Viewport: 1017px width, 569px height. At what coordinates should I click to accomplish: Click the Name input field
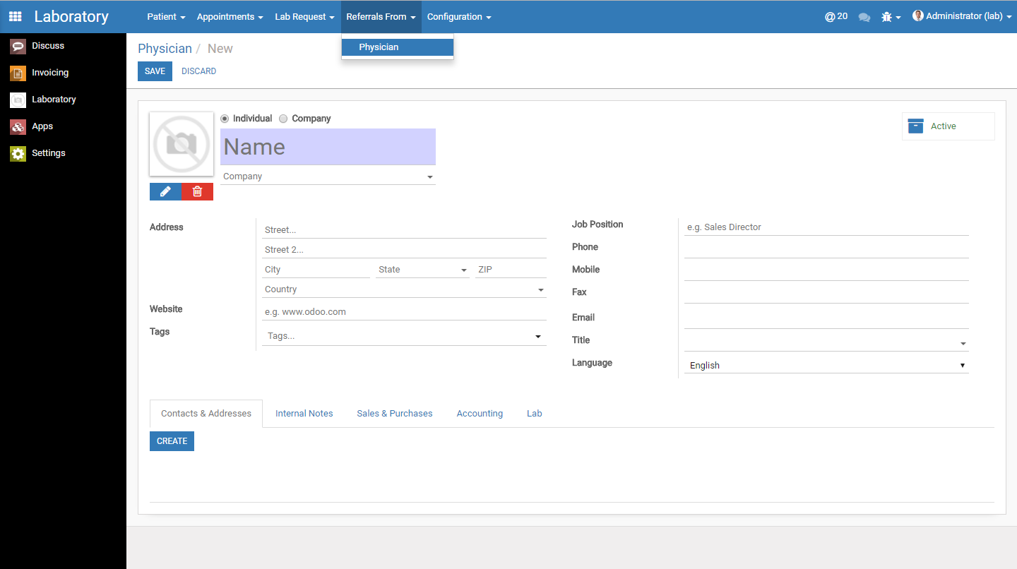pyautogui.click(x=328, y=147)
